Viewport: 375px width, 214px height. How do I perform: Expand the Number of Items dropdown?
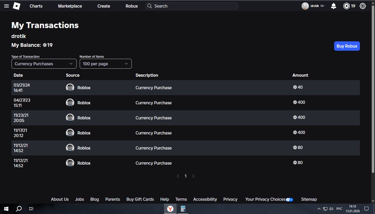(x=106, y=64)
